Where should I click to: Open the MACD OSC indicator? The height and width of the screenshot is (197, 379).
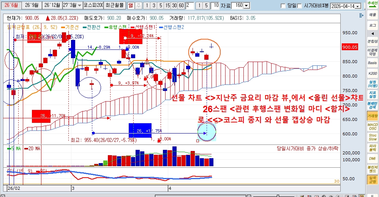(372, 126)
